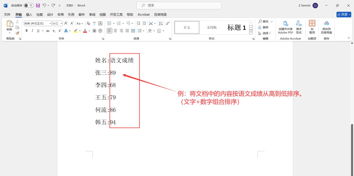Image resolution: width=354 pixels, height=176 pixels.
Task: Click the Center alignment icon
Action: point(116,31)
